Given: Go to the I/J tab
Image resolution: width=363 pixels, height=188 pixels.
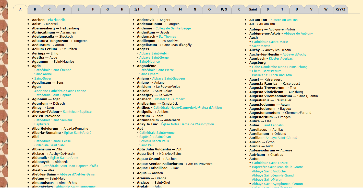Looking at the screenshot, I should pos(137,9).
